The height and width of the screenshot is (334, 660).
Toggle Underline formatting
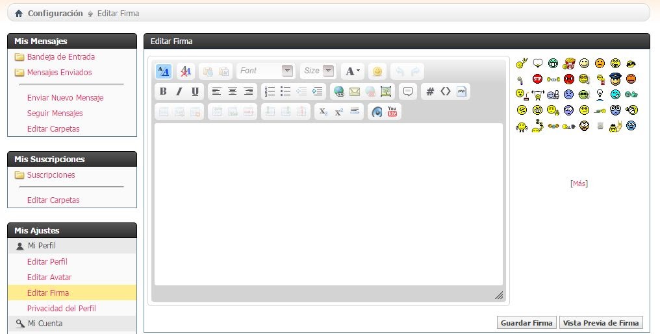[196, 91]
